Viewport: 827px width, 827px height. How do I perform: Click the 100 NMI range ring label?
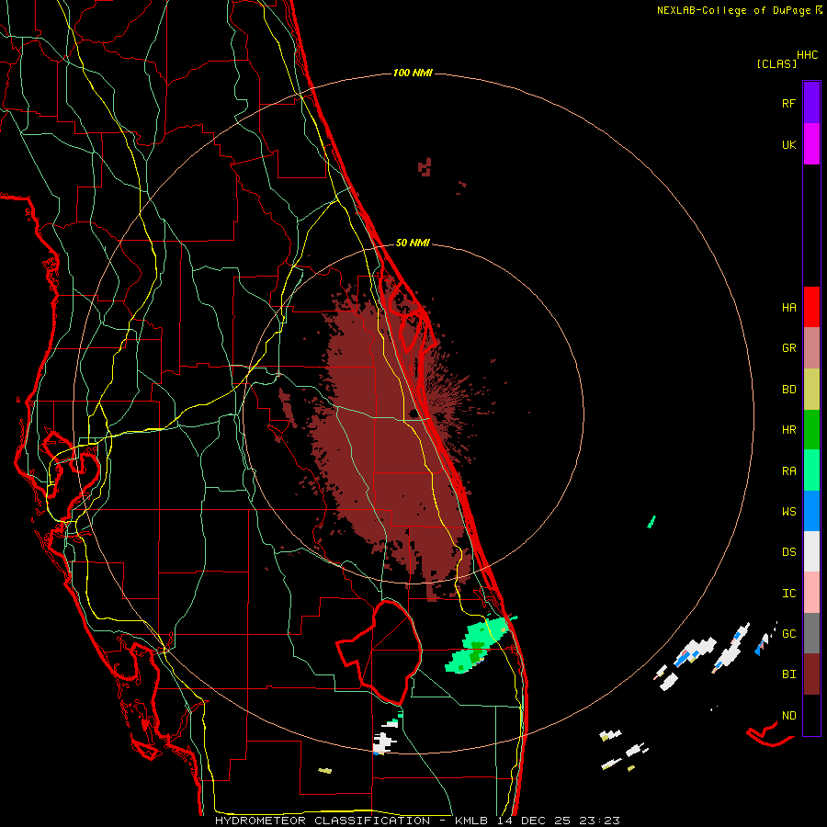(413, 73)
